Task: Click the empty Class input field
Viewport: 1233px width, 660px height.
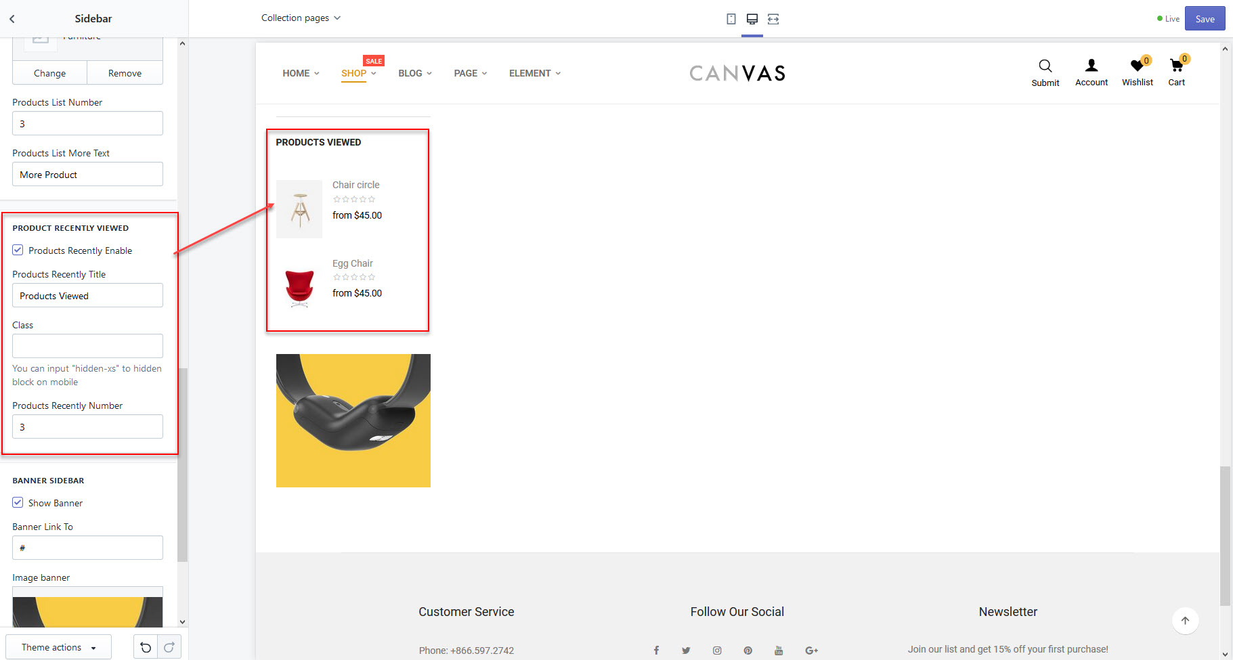Action: pos(87,346)
